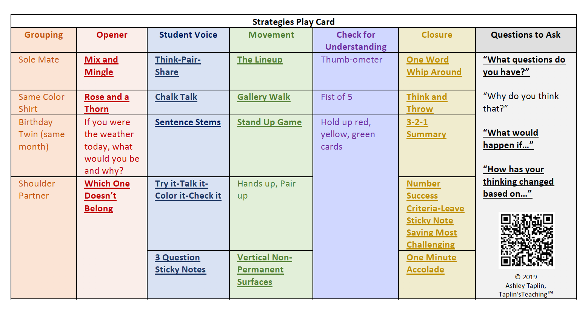
Task: Select the Think-Pair-Share link
Action: click(177, 60)
